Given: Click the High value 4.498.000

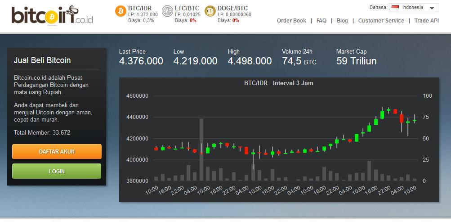Looking at the screenshot, I should [250, 61].
